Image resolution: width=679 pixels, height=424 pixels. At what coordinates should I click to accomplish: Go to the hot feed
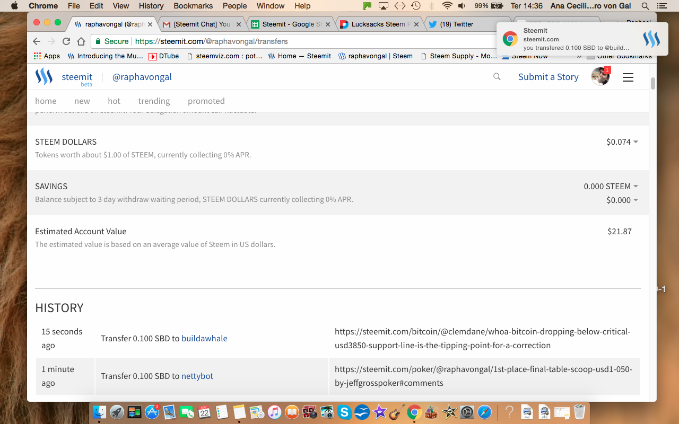[x=114, y=101]
